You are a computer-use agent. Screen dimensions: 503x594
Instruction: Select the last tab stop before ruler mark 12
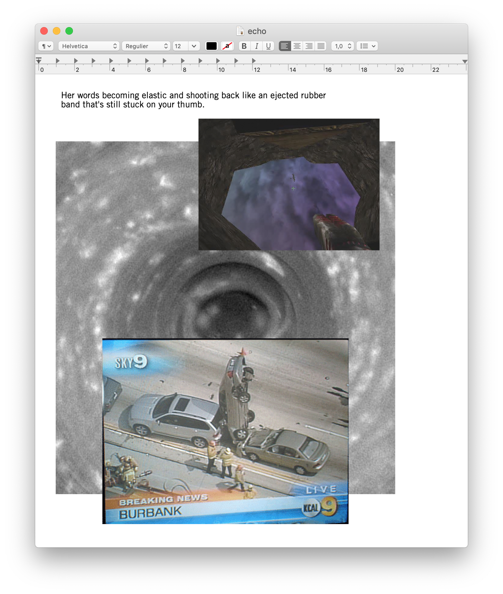point(254,60)
